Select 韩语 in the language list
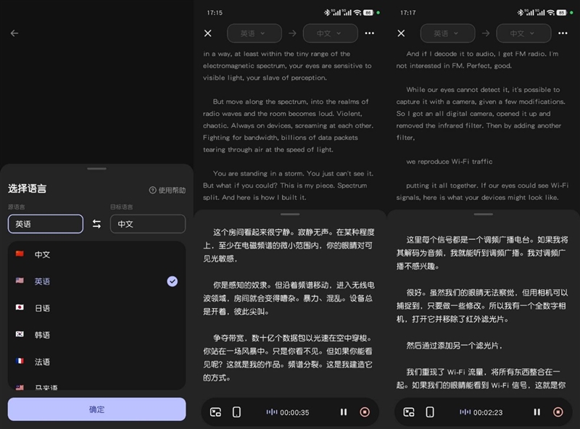The width and height of the screenshot is (580, 429). [x=42, y=333]
